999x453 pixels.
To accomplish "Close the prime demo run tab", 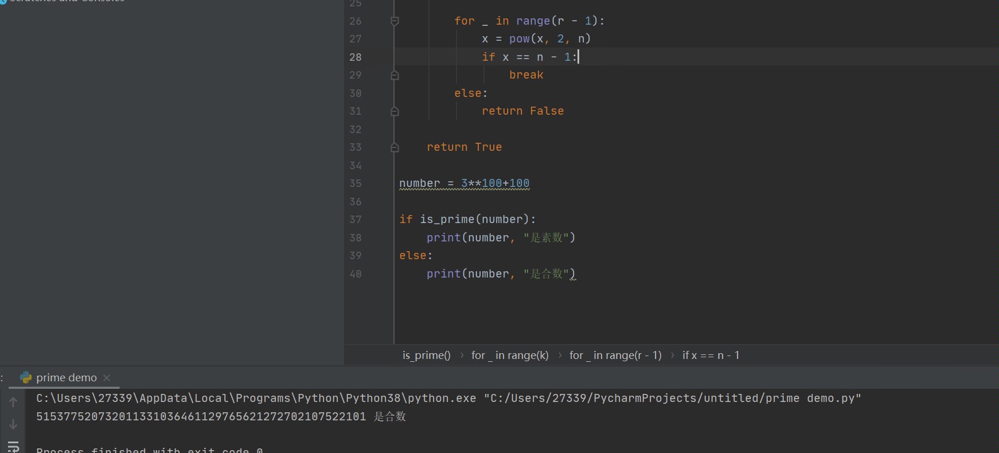I will pos(107,377).
